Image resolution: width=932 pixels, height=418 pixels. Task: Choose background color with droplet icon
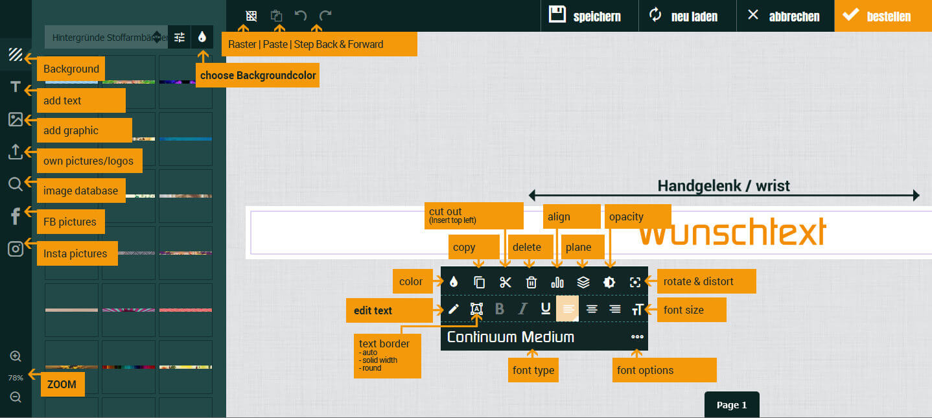pyautogui.click(x=202, y=38)
